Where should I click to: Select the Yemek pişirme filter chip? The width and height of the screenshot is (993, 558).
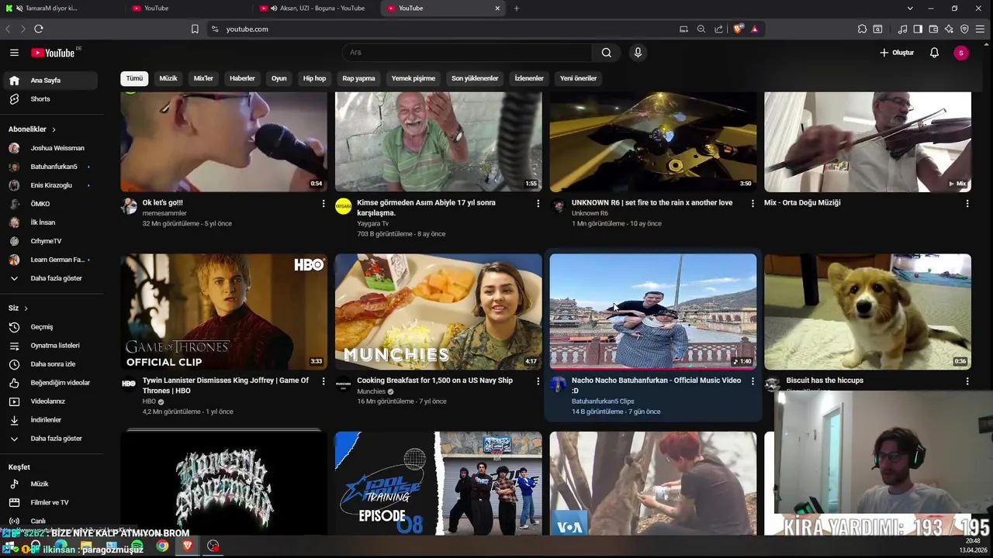413,78
